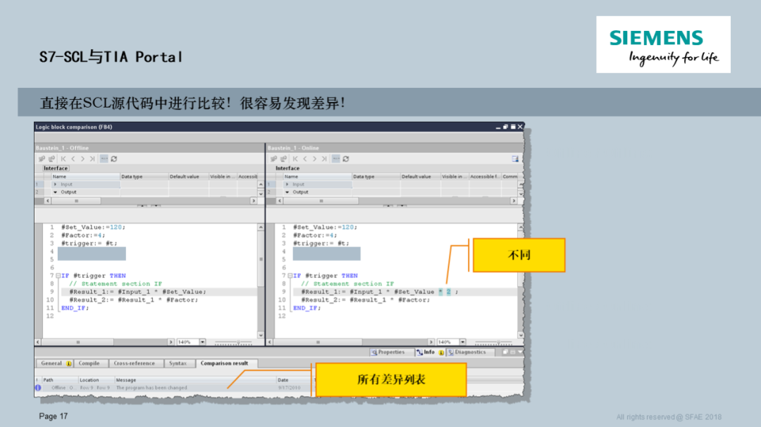Click first sync icon in Offline toolbar
The height and width of the screenshot is (427, 761).
42,159
